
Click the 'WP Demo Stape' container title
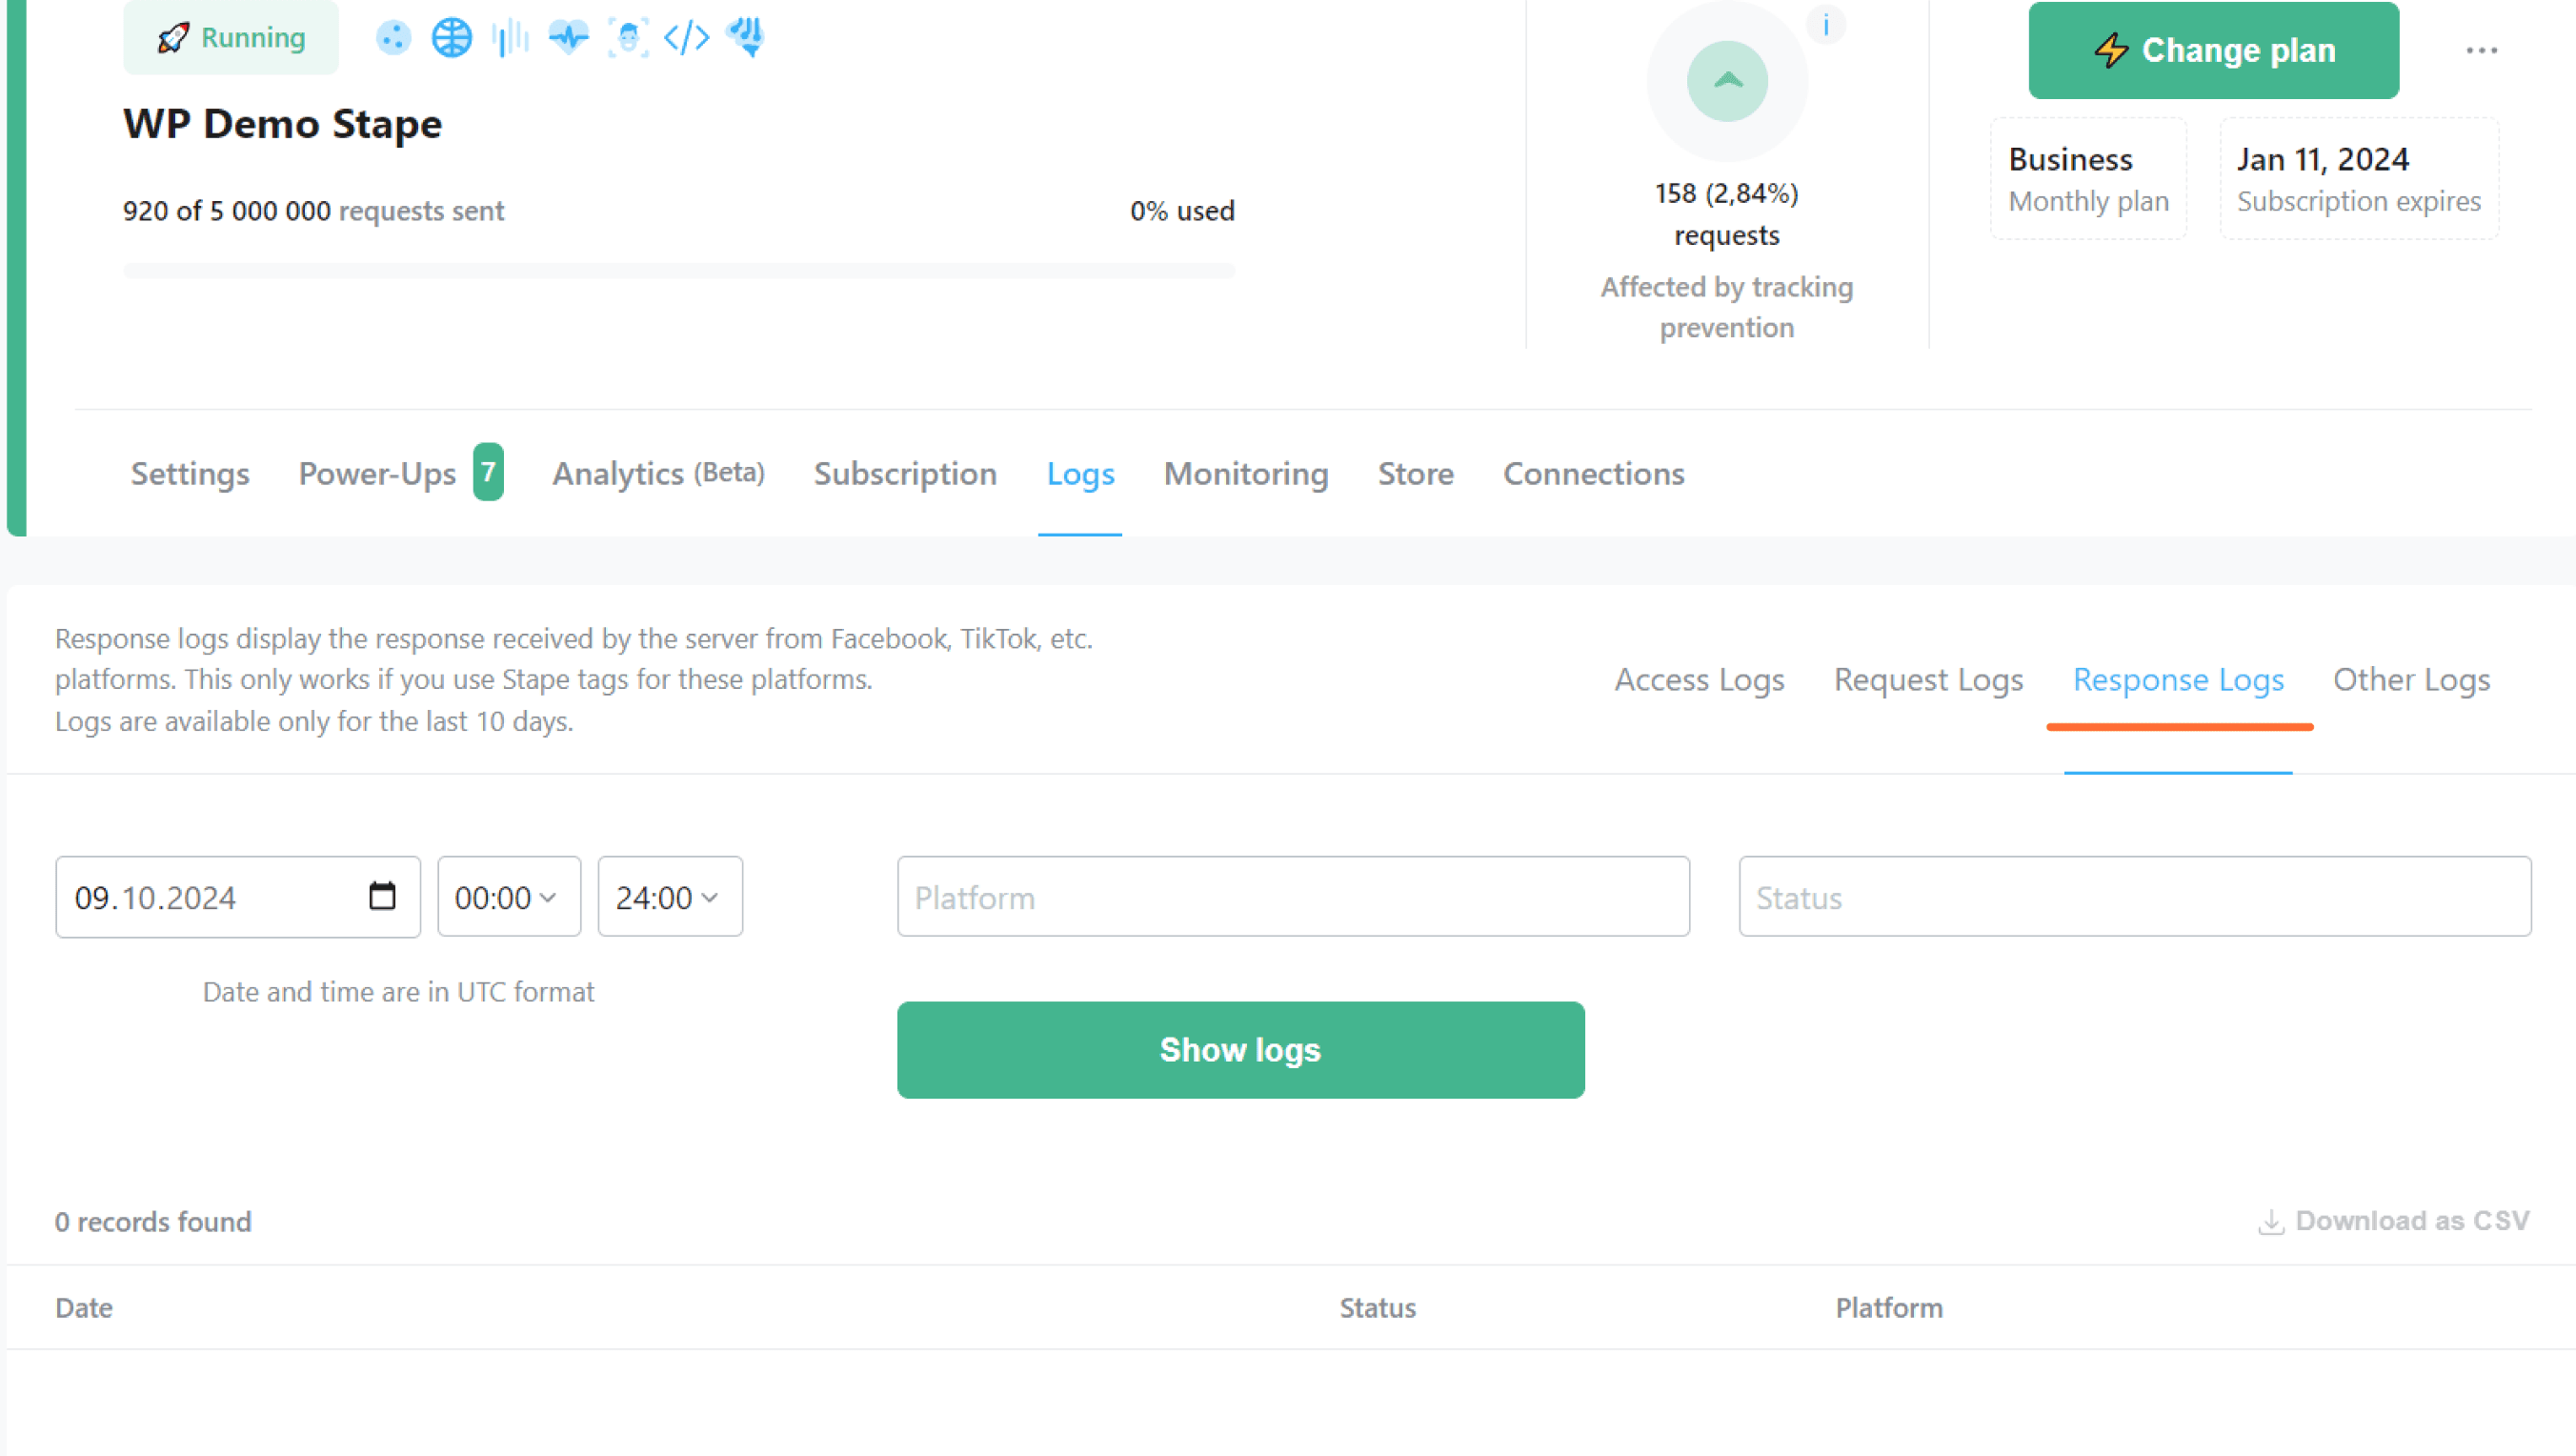pos(282,124)
